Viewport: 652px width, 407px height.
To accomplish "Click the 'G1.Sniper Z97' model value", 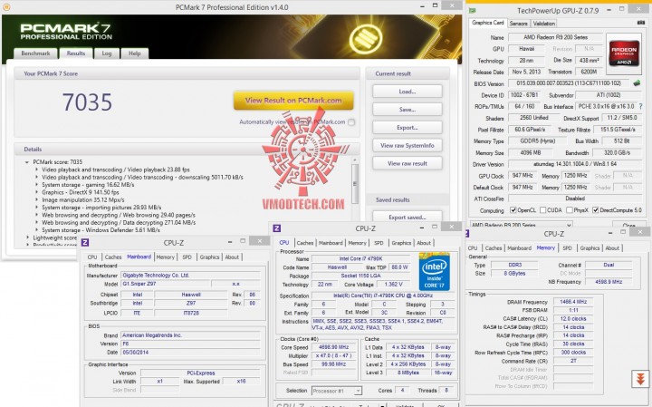I will click(166, 284).
